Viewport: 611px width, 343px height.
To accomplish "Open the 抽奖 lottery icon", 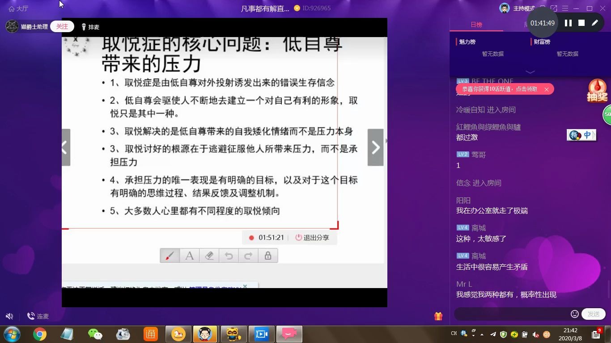I will (x=597, y=91).
